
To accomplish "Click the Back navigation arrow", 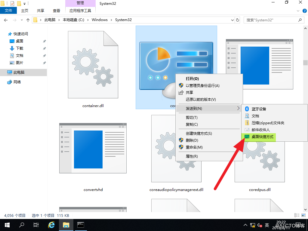I will (x=6, y=20).
